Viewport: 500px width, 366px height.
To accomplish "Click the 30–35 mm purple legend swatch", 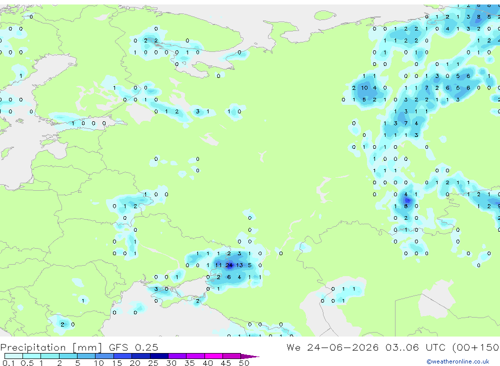I will click(177, 356).
